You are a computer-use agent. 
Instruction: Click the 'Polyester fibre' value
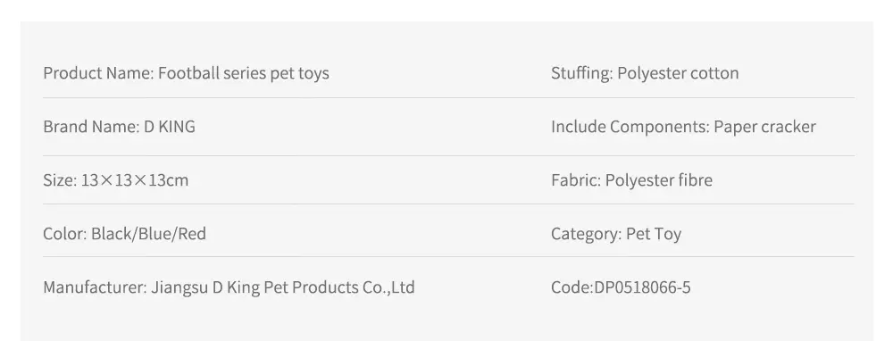(x=659, y=180)
